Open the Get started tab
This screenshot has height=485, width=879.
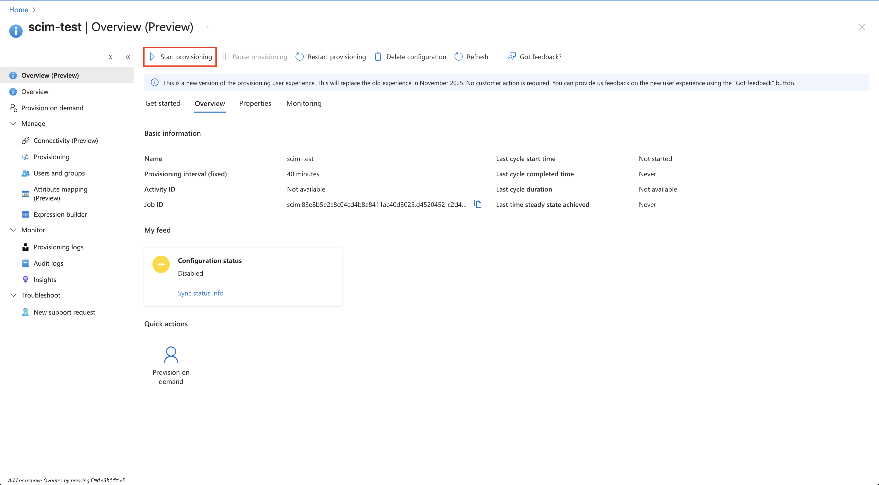point(163,103)
